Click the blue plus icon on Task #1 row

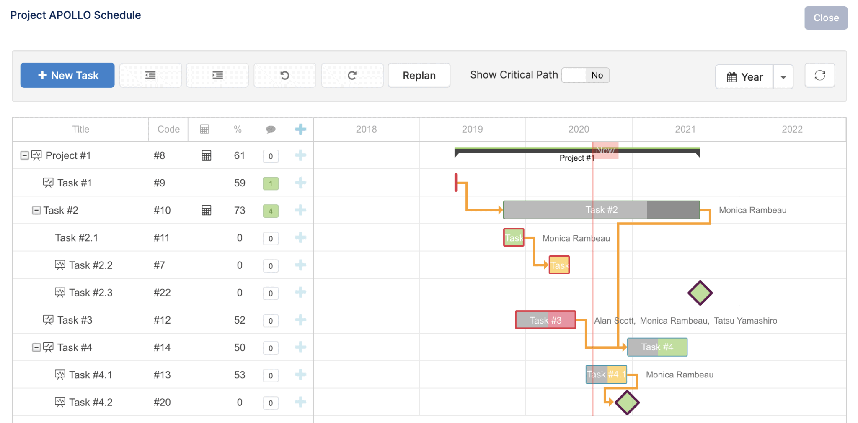(x=300, y=183)
